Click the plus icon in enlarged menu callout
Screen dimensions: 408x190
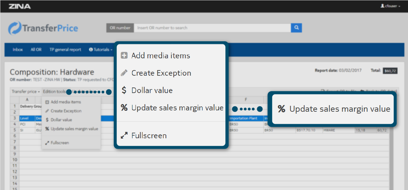[x=124, y=56]
